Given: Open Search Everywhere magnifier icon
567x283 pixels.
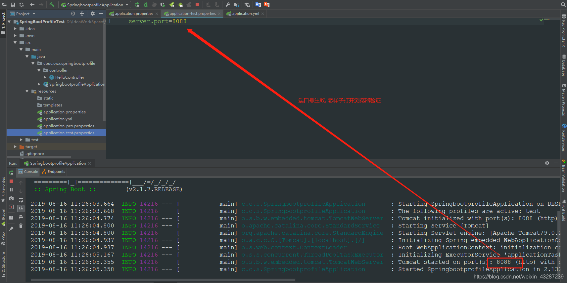Looking at the screenshot, I should (x=563, y=5).
